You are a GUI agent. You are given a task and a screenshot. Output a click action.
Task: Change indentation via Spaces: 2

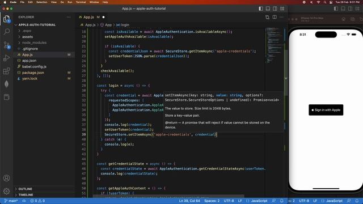(212, 201)
